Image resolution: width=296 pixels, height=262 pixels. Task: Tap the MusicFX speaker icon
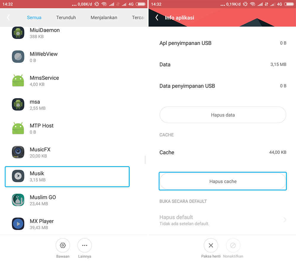pos(18,152)
